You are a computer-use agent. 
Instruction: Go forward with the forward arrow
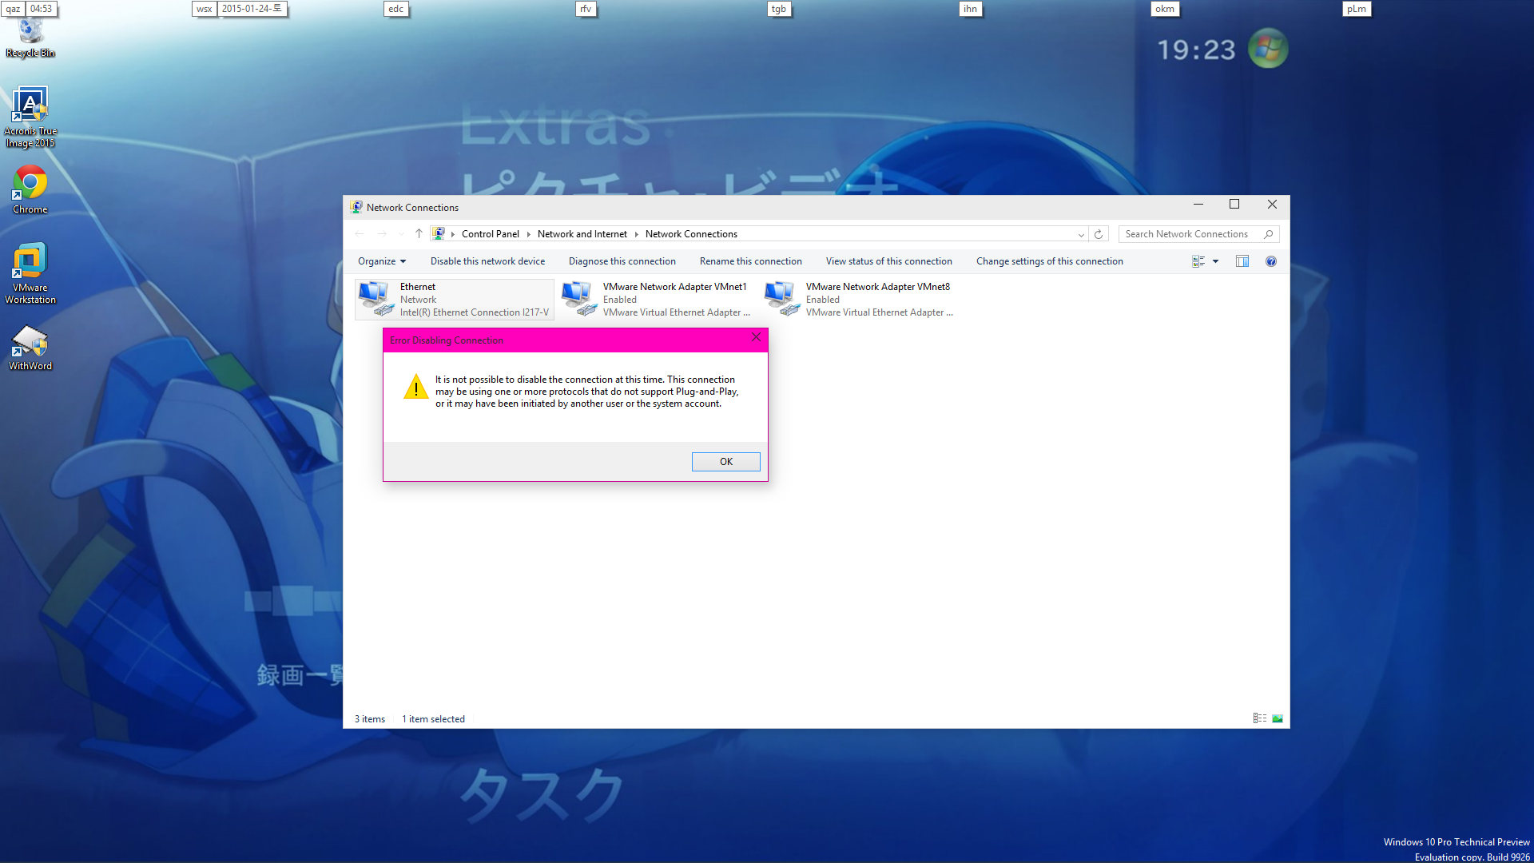point(382,234)
